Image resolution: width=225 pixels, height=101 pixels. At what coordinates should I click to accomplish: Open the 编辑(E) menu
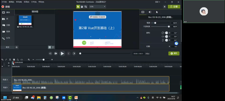[12, 2]
